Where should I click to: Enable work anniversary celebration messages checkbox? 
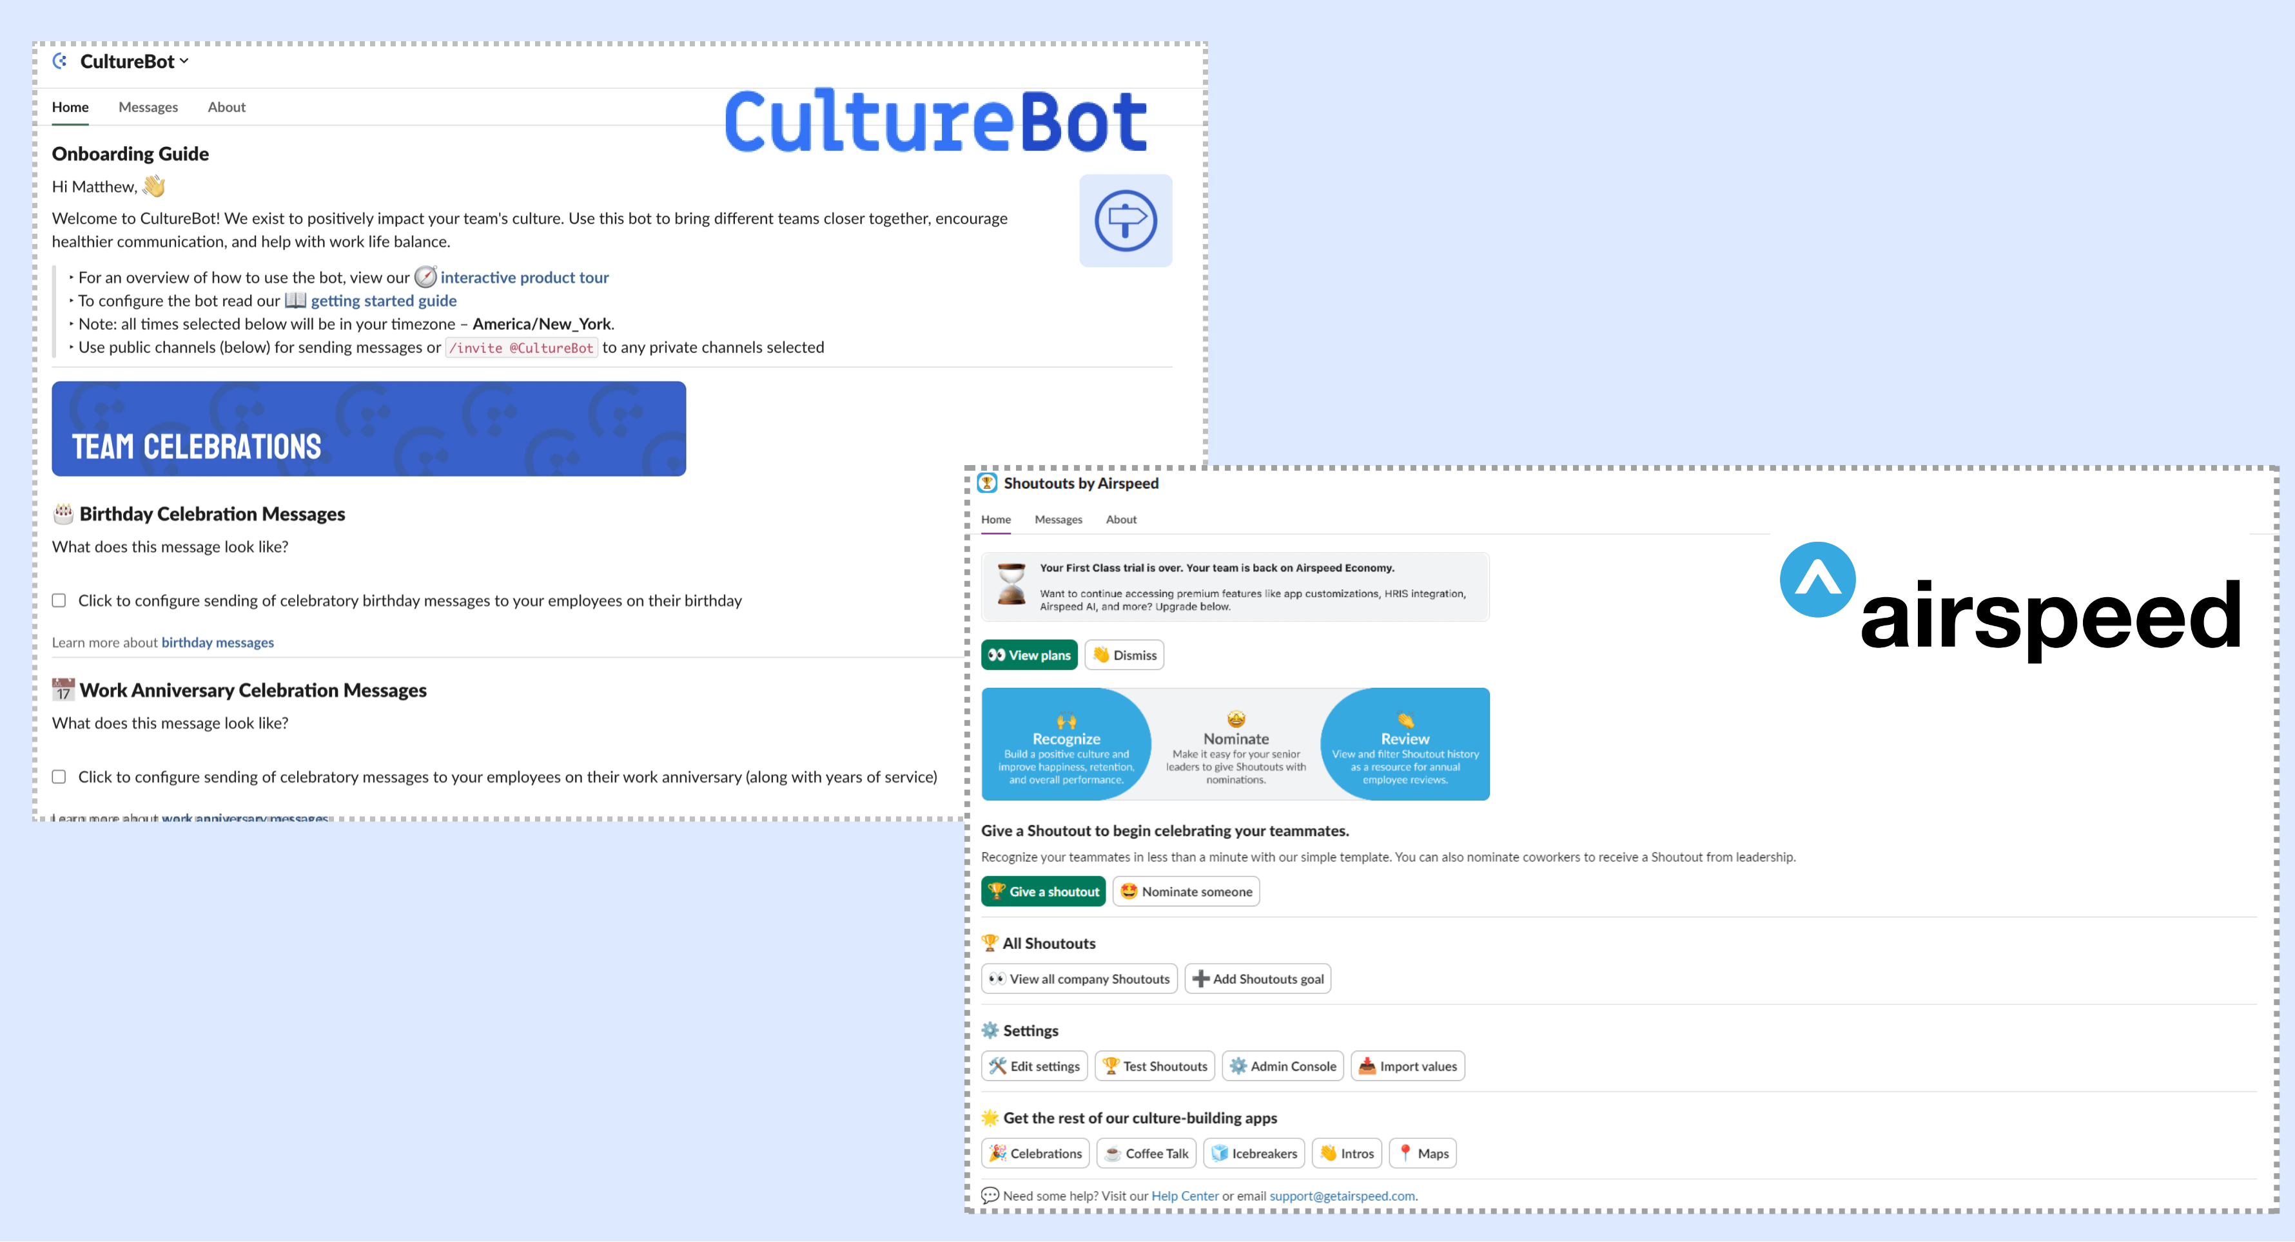tap(59, 776)
